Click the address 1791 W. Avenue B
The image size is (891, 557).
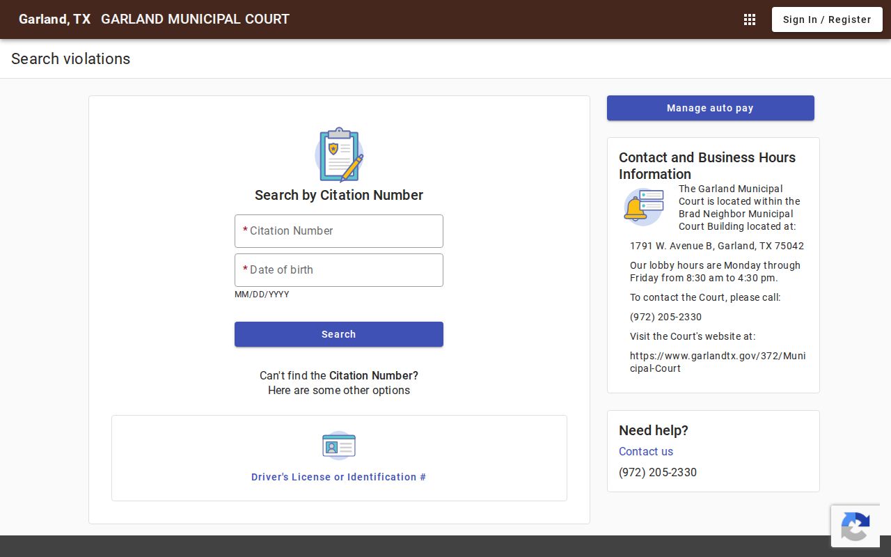click(717, 246)
